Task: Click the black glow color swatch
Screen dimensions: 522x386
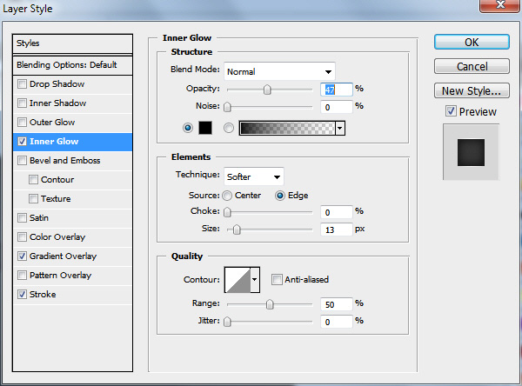Action: (x=205, y=128)
